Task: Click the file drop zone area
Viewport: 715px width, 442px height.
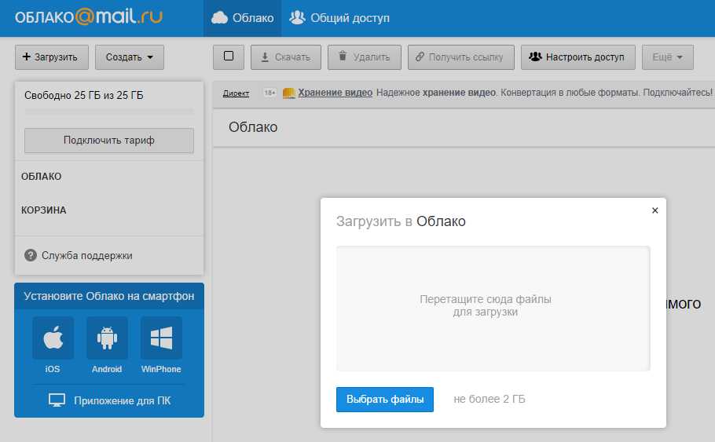Action: [493, 306]
